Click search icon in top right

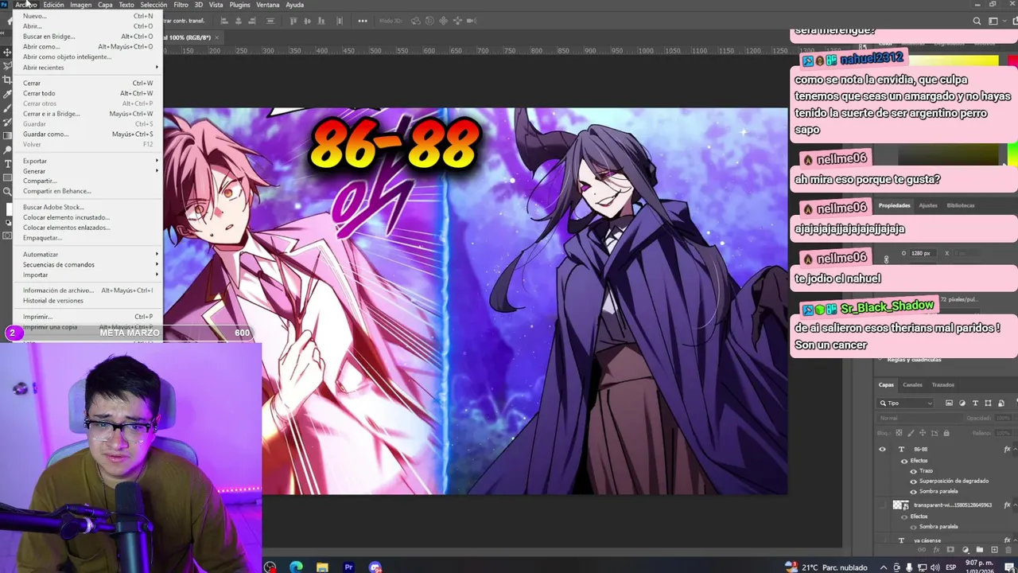(x=977, y=21)
